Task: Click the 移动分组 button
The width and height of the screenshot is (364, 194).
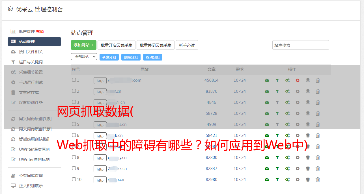Action: tap(153, 57)
